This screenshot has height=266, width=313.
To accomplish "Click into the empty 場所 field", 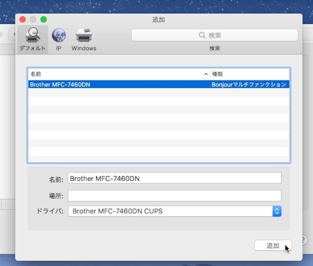I will tap(174, 195).
